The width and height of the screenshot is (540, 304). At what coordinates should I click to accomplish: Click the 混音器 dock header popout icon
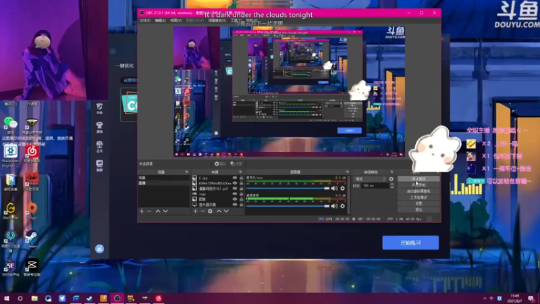point(348,172)
